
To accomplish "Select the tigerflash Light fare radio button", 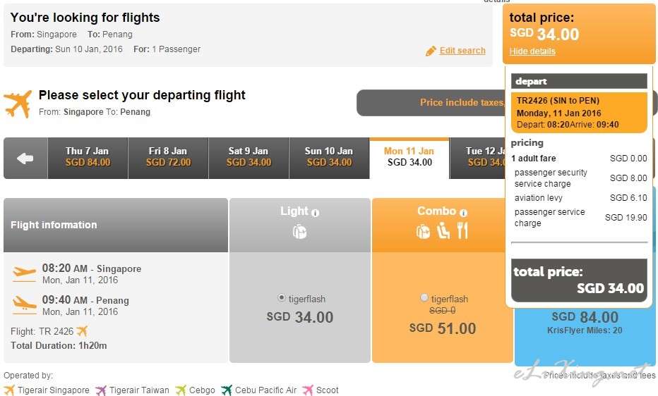I will pyautogui.click(x=282, y=297).
